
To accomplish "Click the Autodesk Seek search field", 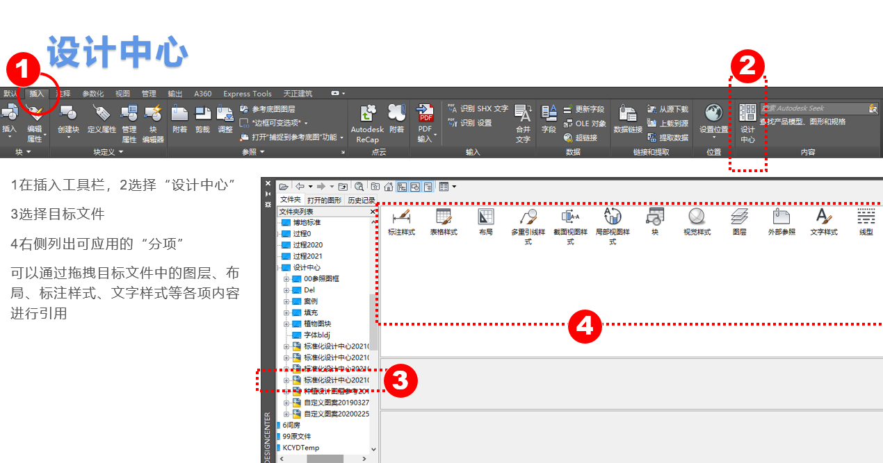I will coord(813,108).
